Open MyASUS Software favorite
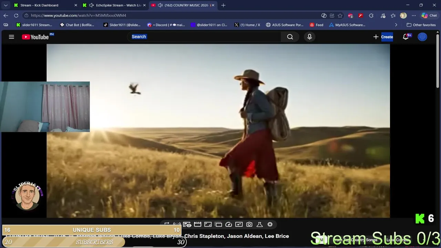 click(347, 25)
